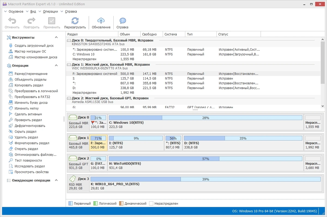The width and height of the screenshot is (327, 217).
Task: Click the Логический legend color swatch
Action: (95, 203)
